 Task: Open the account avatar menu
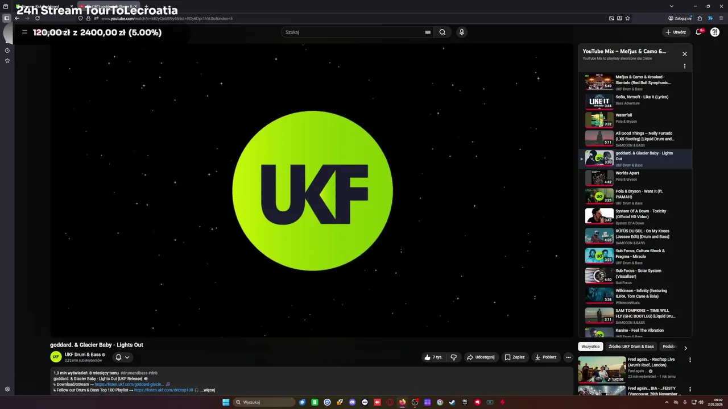715,32
